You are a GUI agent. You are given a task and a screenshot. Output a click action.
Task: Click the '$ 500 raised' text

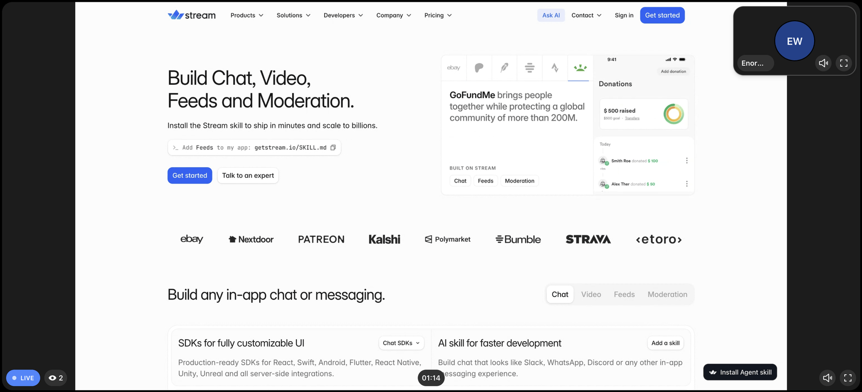coord(619,111)
